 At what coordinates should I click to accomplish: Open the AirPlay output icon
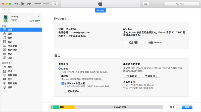[x=55, y=4]
